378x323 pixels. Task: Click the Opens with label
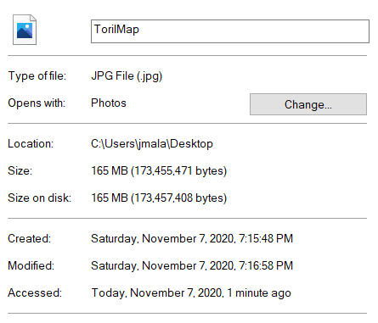click(x=37, y=103)
